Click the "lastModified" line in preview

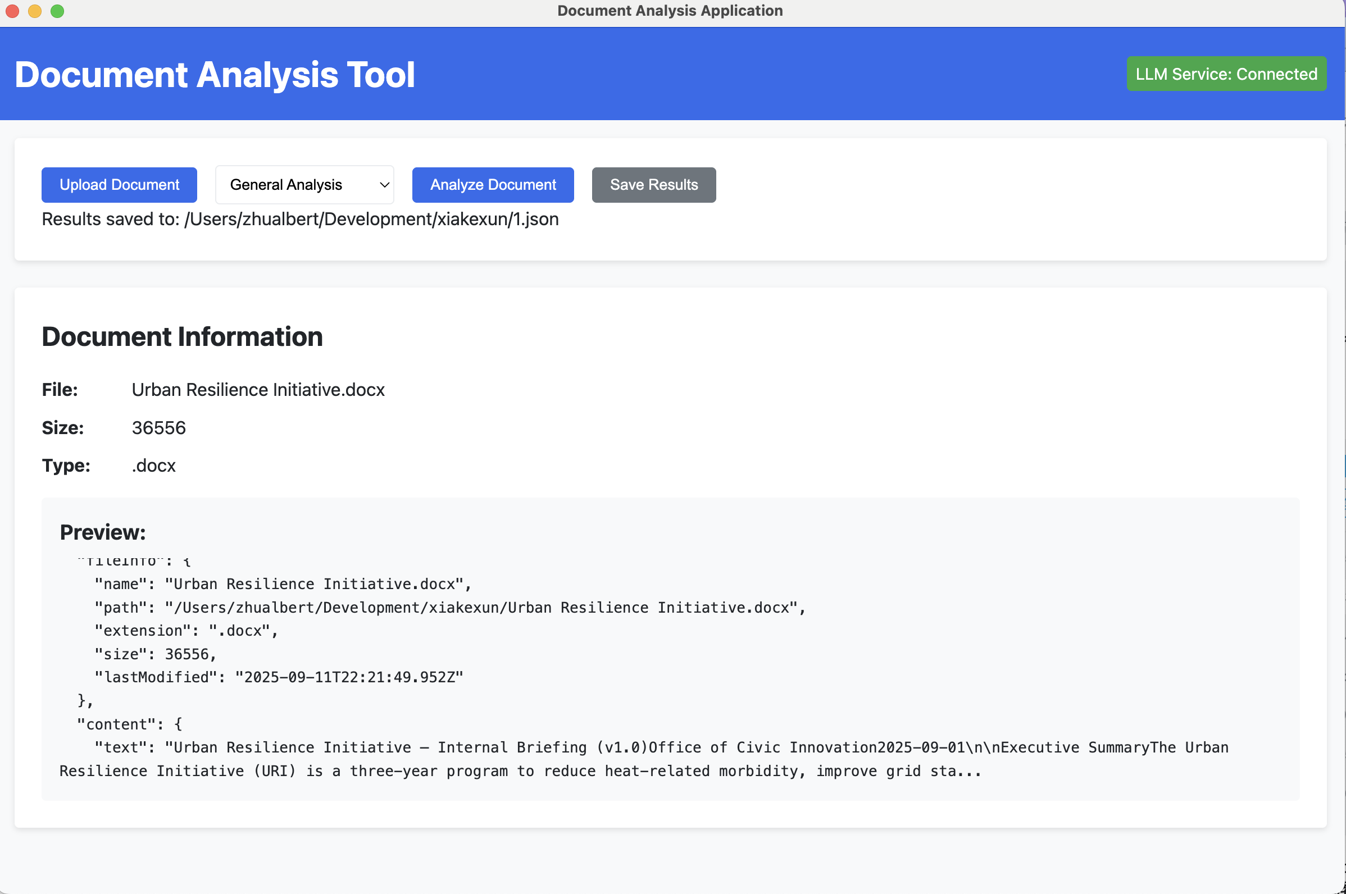[x=278, y=677]
